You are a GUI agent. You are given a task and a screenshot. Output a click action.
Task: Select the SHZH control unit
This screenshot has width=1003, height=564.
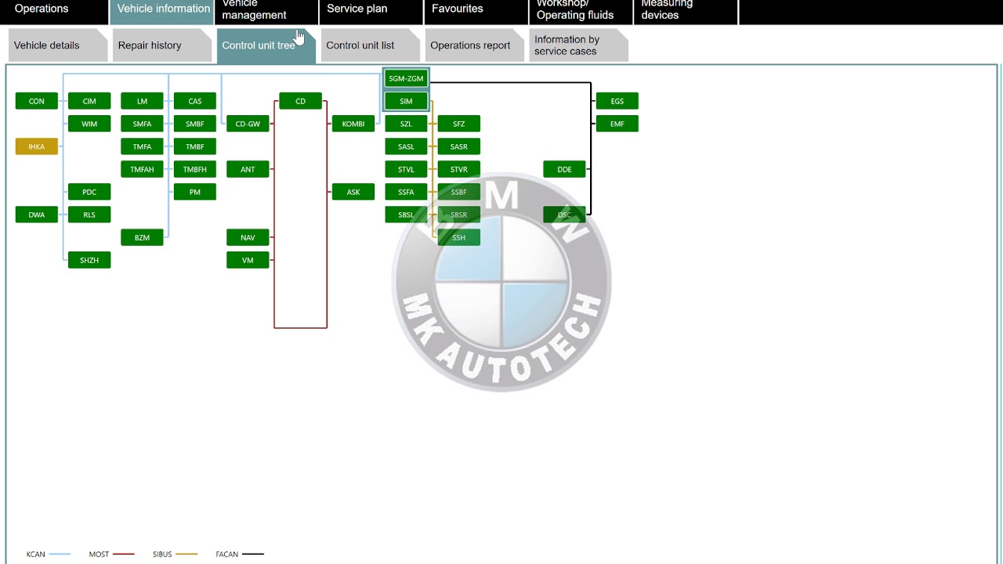tap(89, 260)
